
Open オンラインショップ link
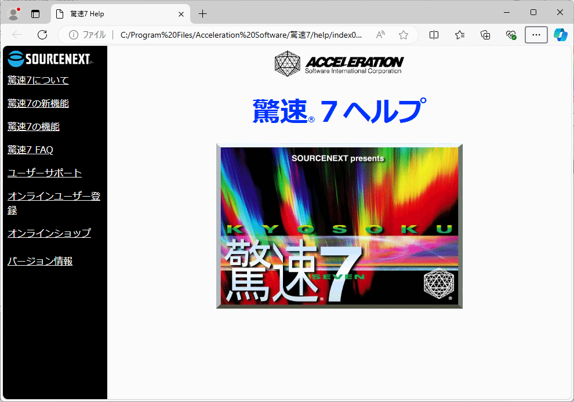[x=49, y=233]
